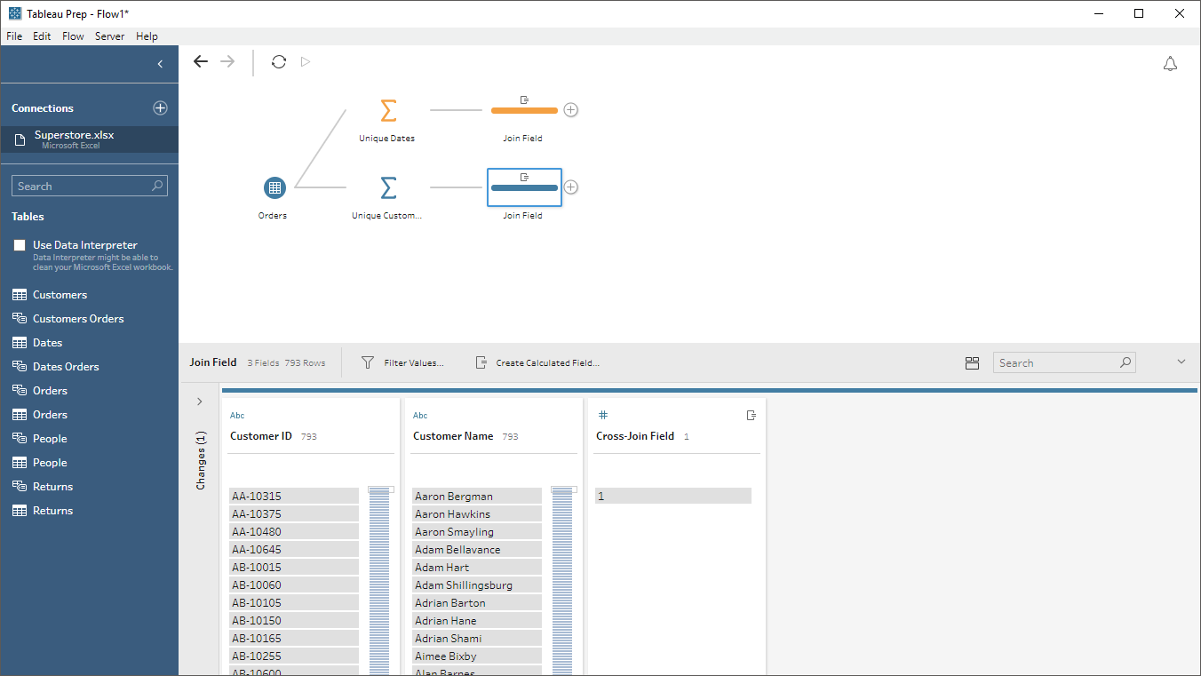This screenshot has width=1201, height=676.
Task: Expand the Changes panel
Action: pyautogui.click(x=200, y=402)
